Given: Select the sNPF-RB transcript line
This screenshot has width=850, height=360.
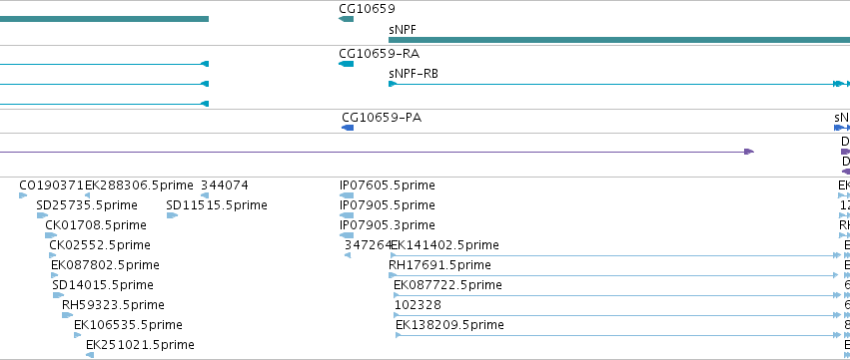Looking at the screenshot, I should point(619,84).
